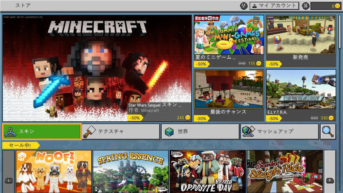The width and height of the screenshot is (343, 193).
Task: Open the 新発売 (New releases) tile
Action: pyautogui.click(x=301, y=41)
